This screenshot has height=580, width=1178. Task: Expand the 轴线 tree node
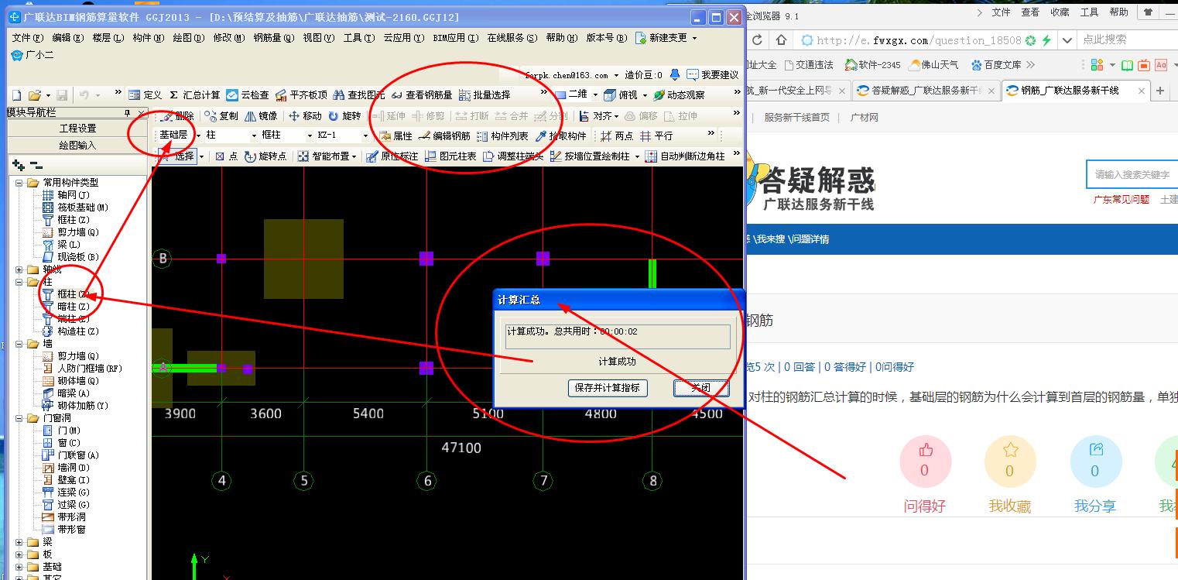point(19,269)
